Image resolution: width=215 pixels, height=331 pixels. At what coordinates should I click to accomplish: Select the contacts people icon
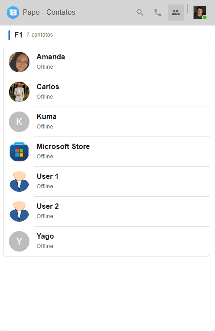click(176, 12)
